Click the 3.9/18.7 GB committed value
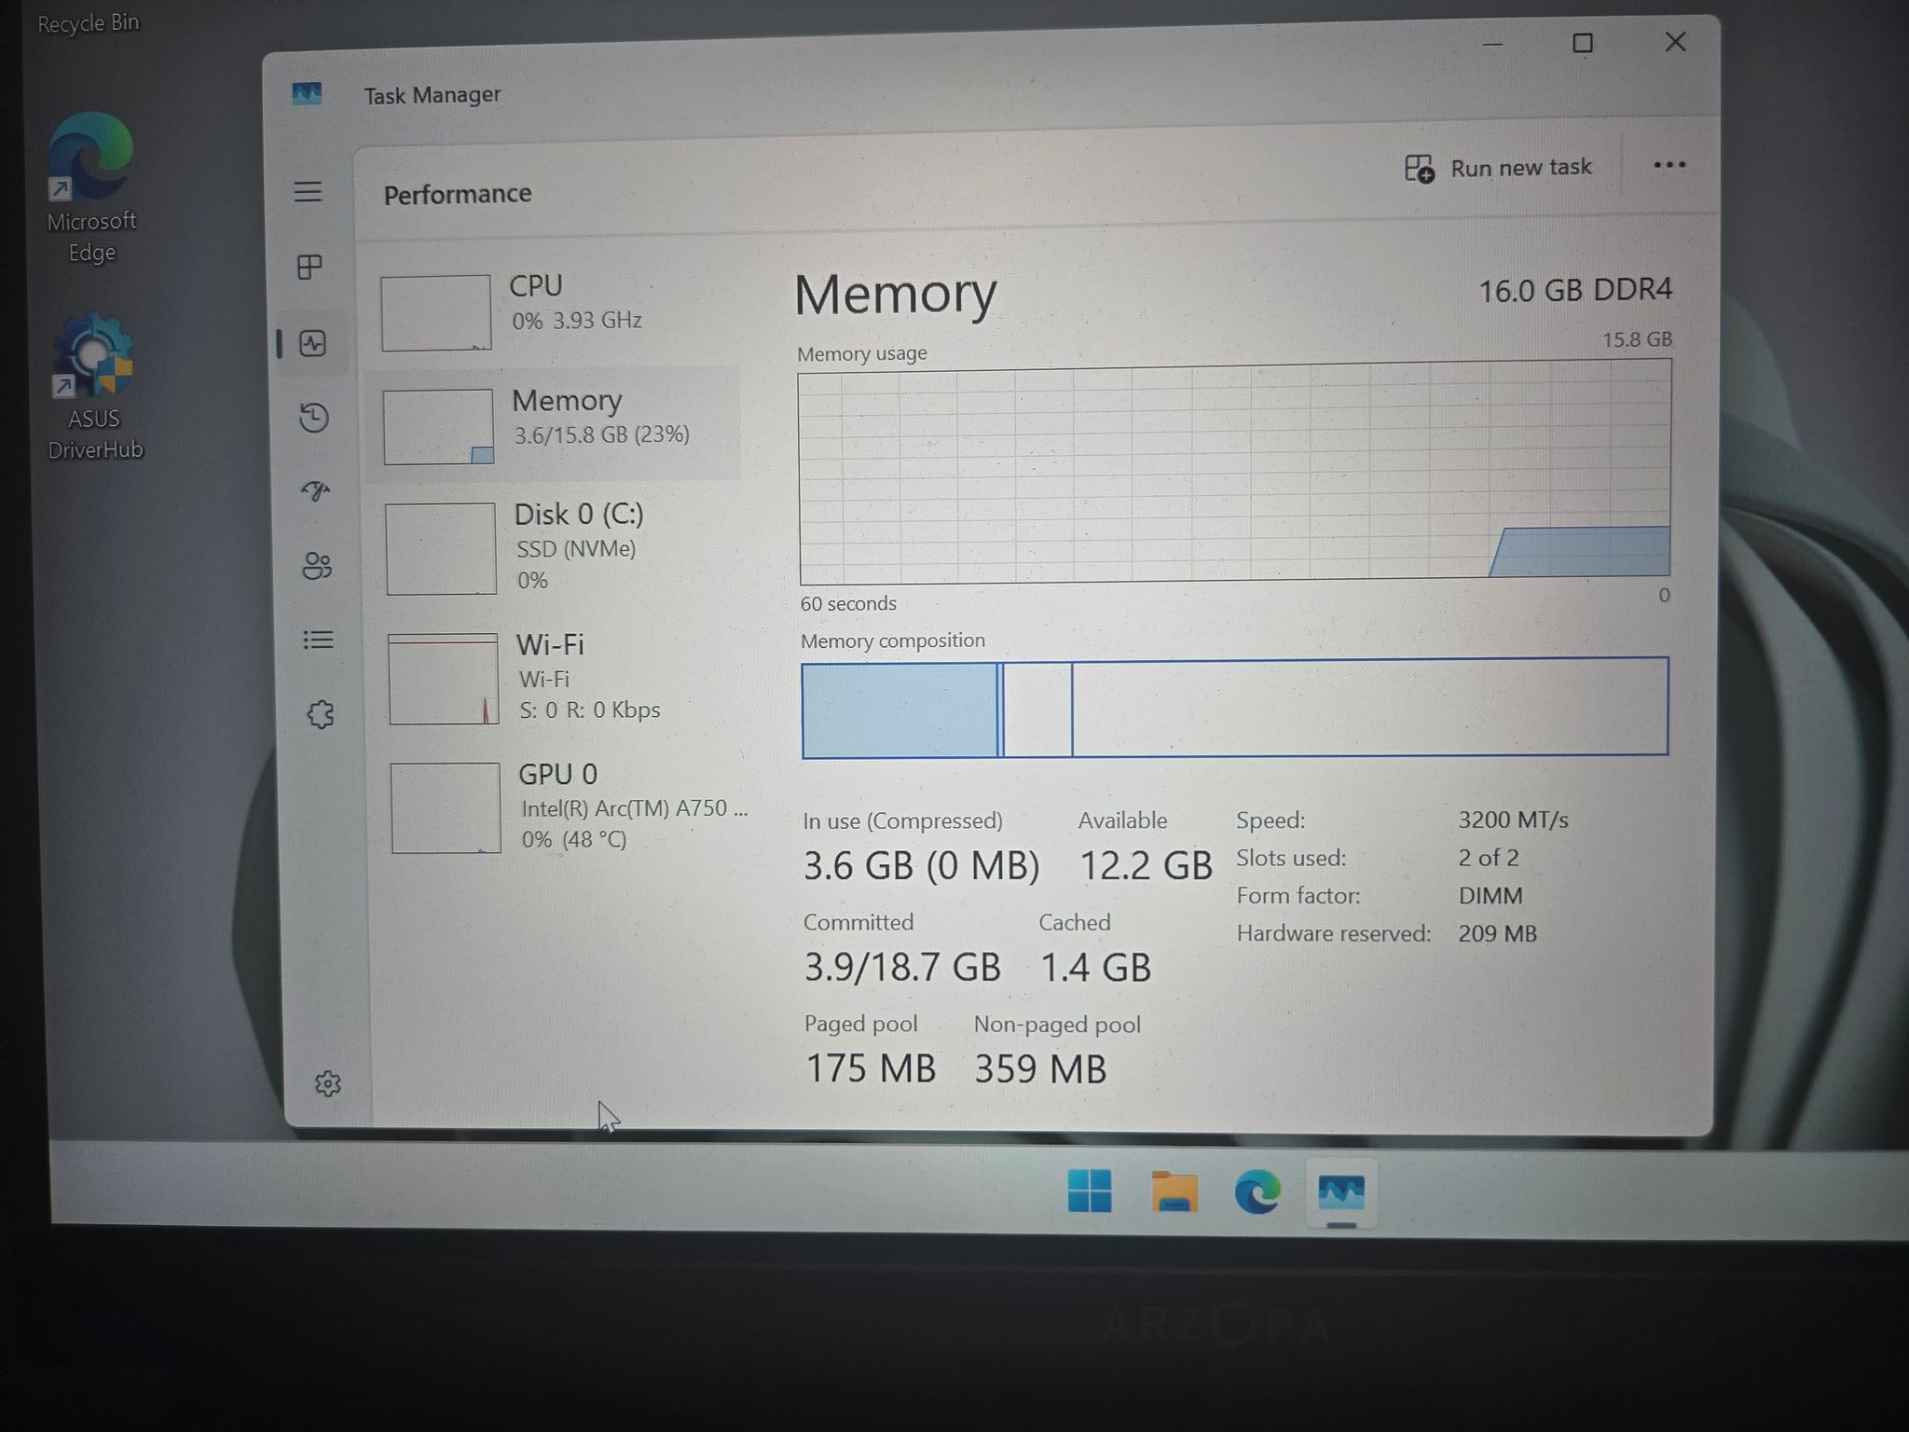The height and width of the screenshot is (1432, 1909). pos(902,967)
